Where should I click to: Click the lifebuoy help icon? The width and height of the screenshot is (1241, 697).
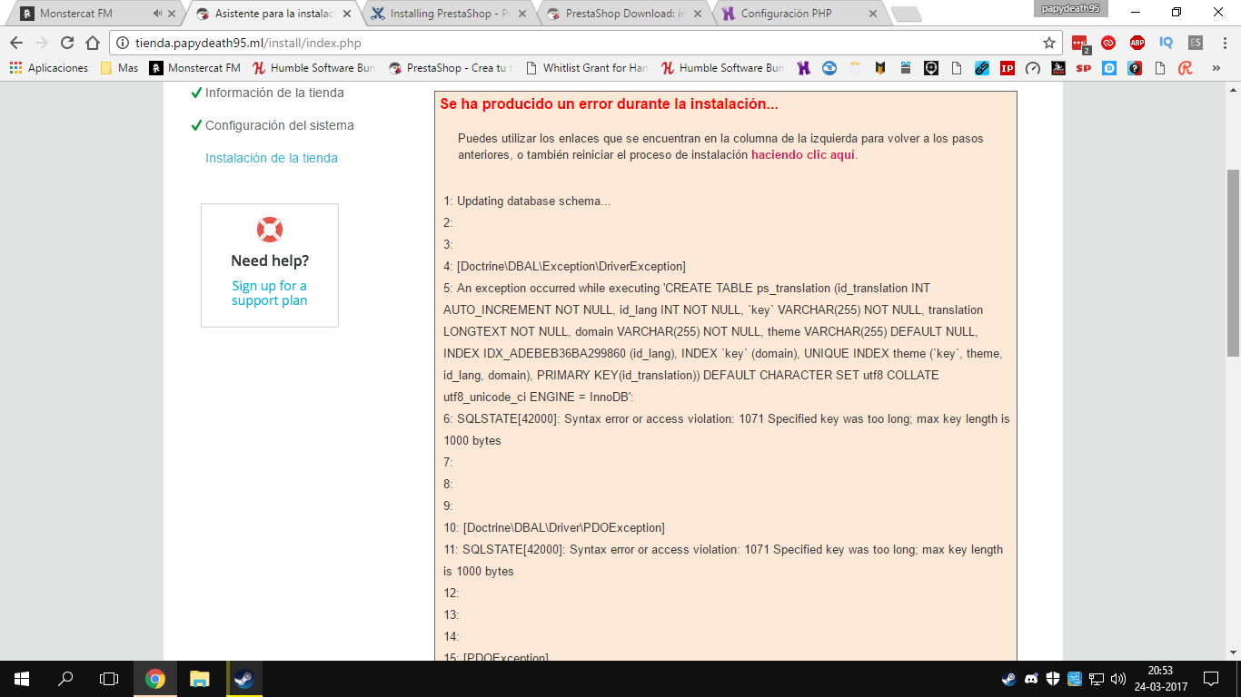point(270,230)
